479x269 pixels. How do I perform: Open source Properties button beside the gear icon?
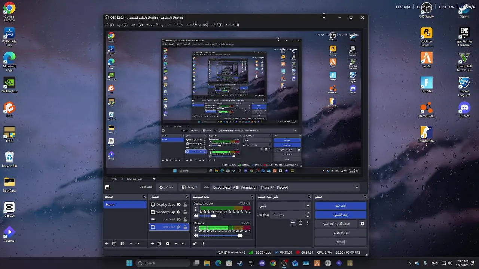[166, 188]
